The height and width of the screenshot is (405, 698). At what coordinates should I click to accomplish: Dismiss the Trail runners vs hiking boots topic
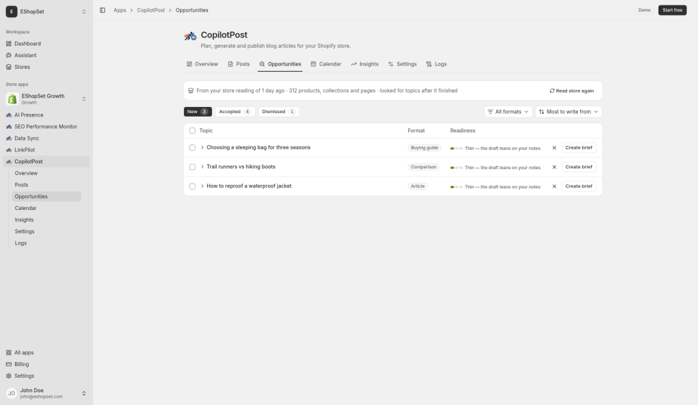(x=554, y=167)
